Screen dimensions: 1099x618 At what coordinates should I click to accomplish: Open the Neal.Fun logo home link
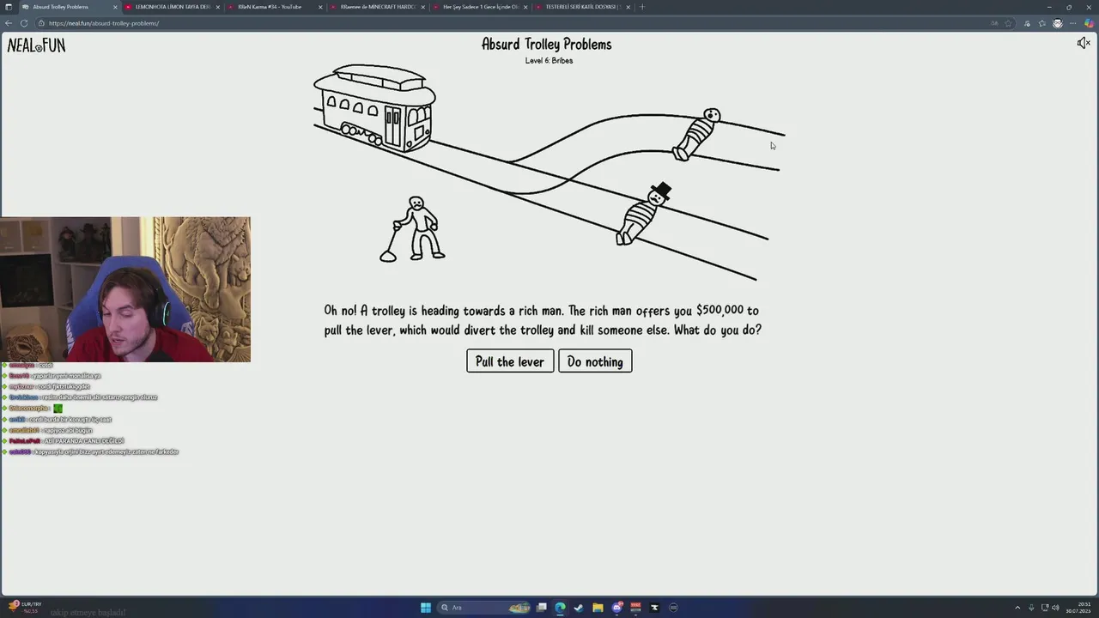(x=36, y=45)
